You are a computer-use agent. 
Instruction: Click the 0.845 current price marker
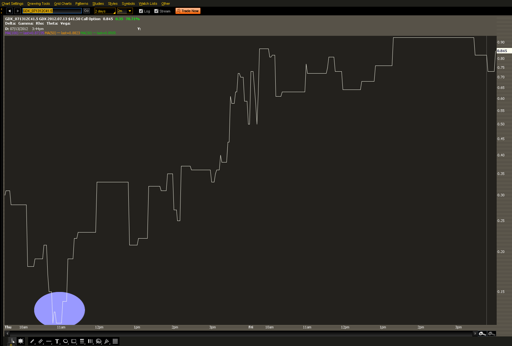tap(504, 51)
